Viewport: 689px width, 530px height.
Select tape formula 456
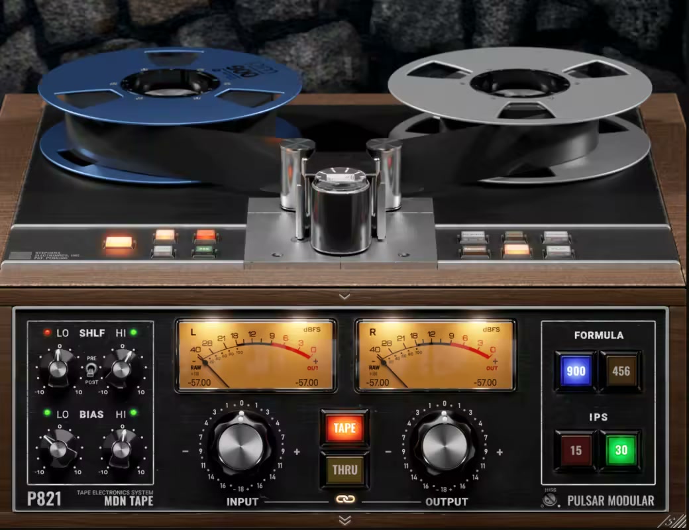coord(621,372)
